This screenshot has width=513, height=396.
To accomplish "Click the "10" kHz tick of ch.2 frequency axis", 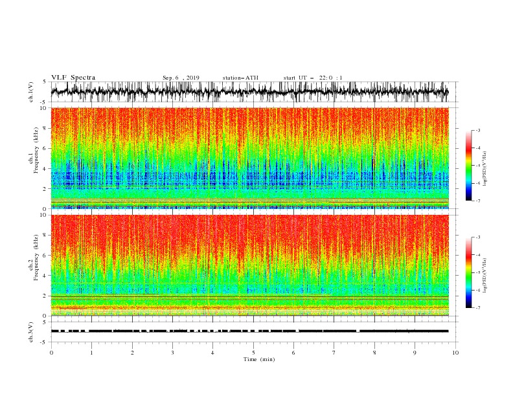I will 43,215.
